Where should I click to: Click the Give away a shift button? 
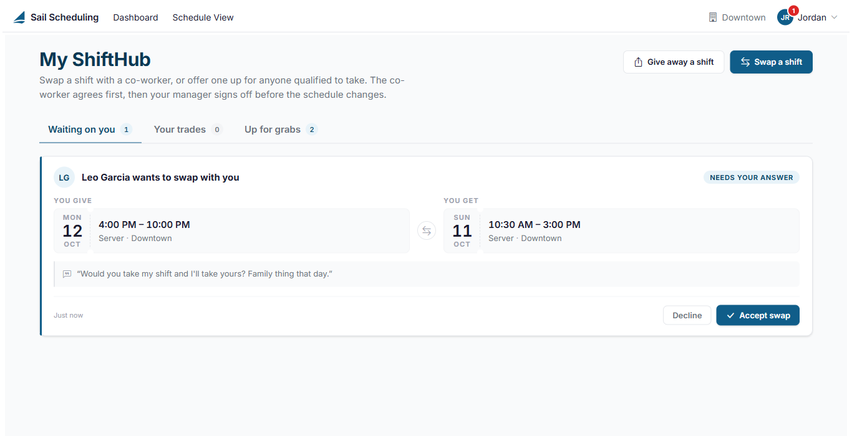674,62
